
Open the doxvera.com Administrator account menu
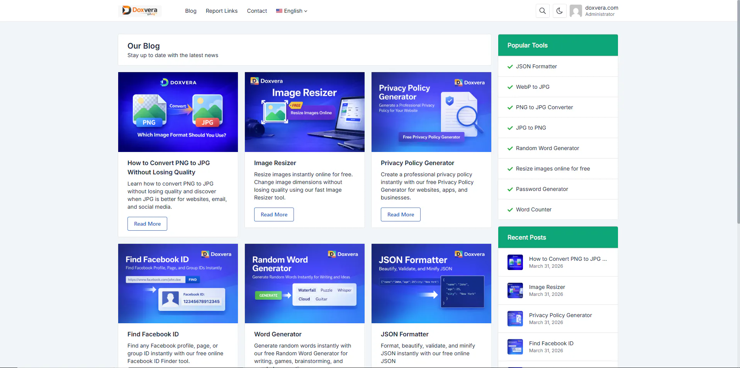tap(594, 11)
